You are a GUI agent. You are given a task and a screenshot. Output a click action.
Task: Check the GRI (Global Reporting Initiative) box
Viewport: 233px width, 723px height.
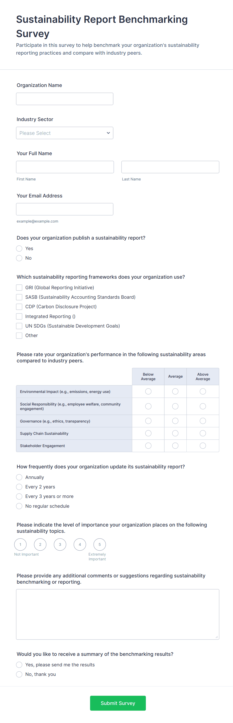coord(19,287)
